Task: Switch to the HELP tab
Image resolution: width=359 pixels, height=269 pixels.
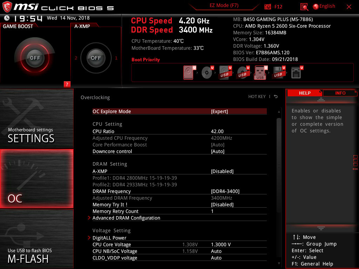Action: coord(305,93)
